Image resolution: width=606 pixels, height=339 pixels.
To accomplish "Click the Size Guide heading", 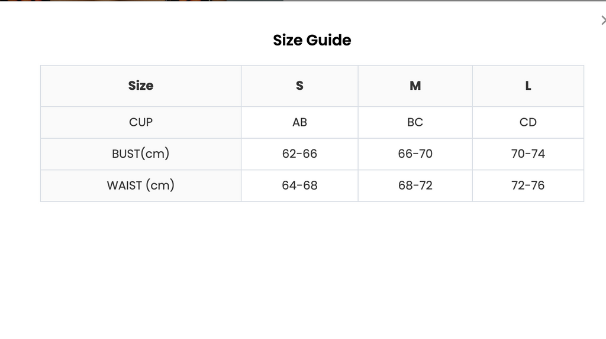I will [312, 40].
